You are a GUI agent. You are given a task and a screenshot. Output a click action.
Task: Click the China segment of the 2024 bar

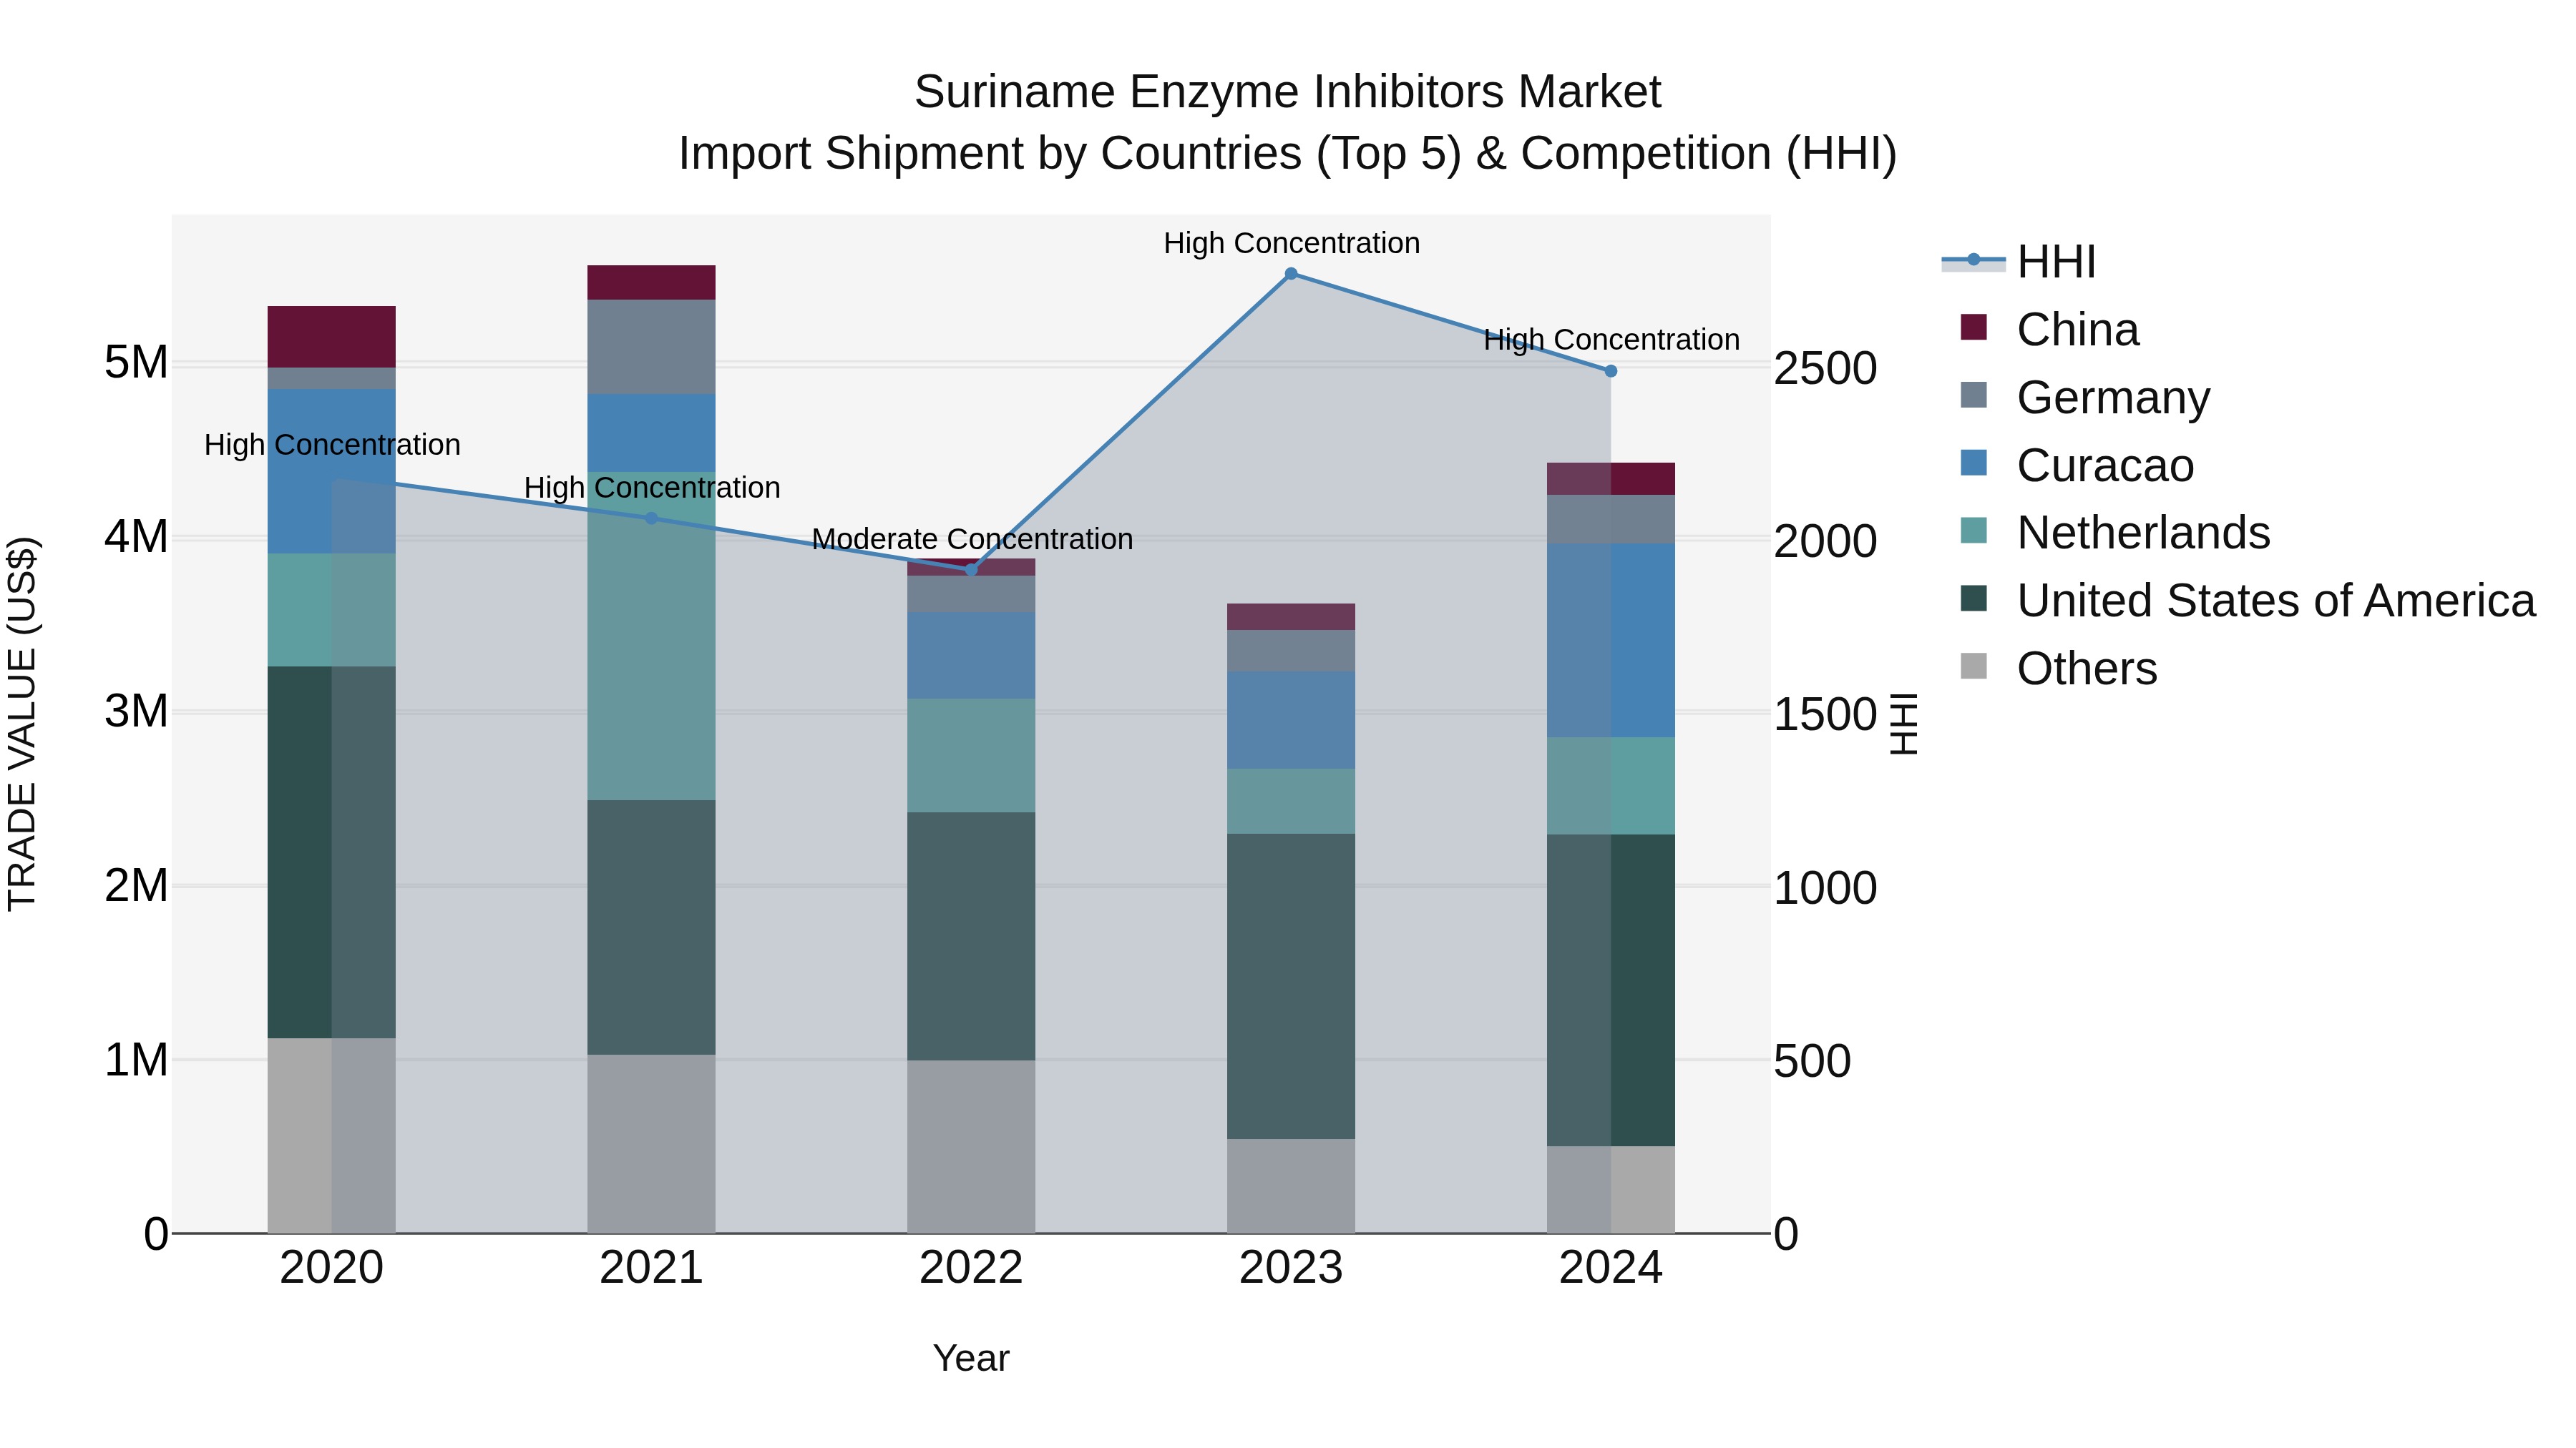click(x=1611, y=478)
